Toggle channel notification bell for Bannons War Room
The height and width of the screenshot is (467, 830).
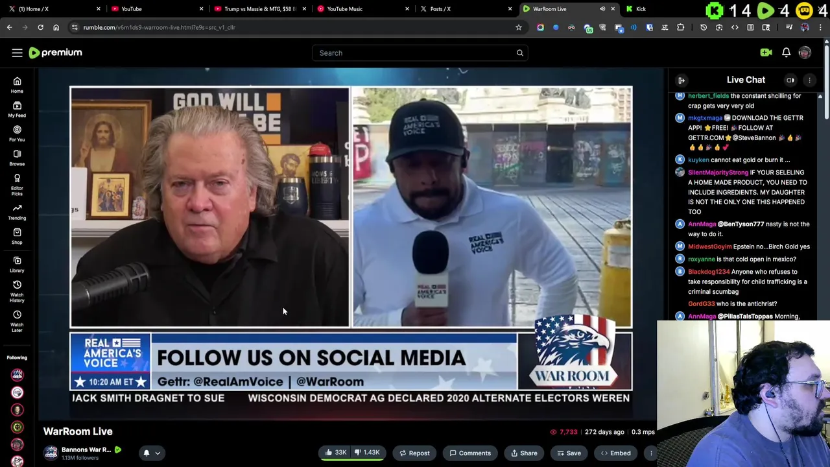[x=147, y=453]
